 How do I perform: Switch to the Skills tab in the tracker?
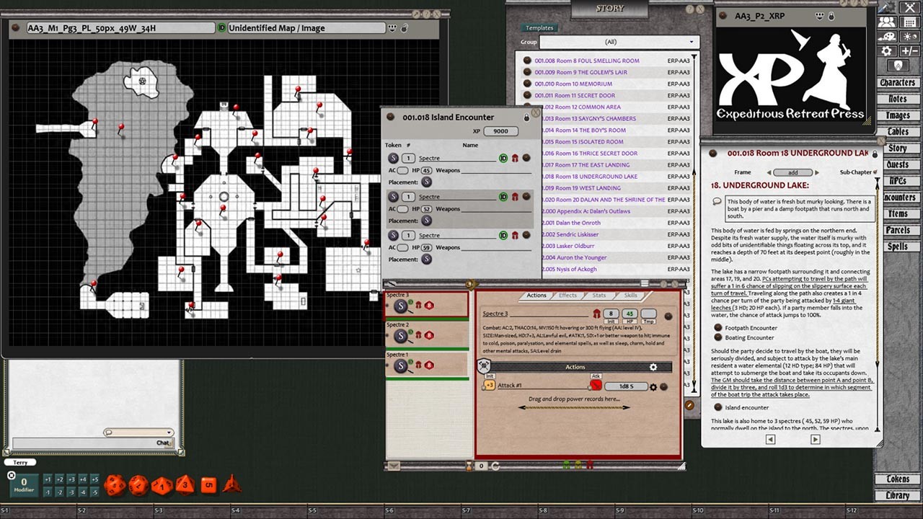630,295
